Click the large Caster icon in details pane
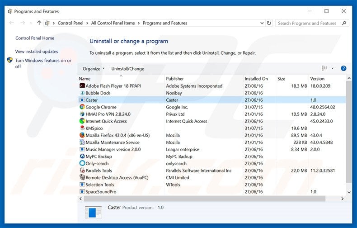This screenshot has height=228, width=357. click(93, 212)
